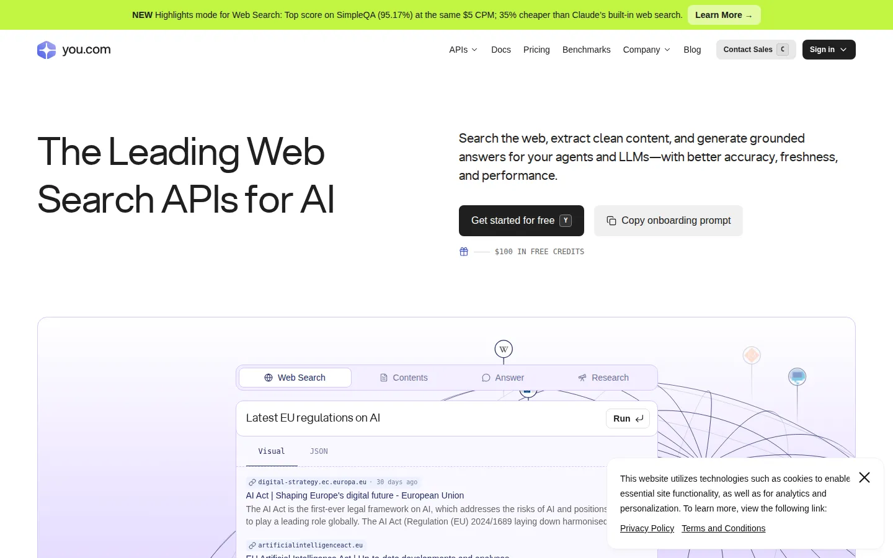Close the cookie notice
893x558 pixels.
pyautogui.click(x=864, y=477)
